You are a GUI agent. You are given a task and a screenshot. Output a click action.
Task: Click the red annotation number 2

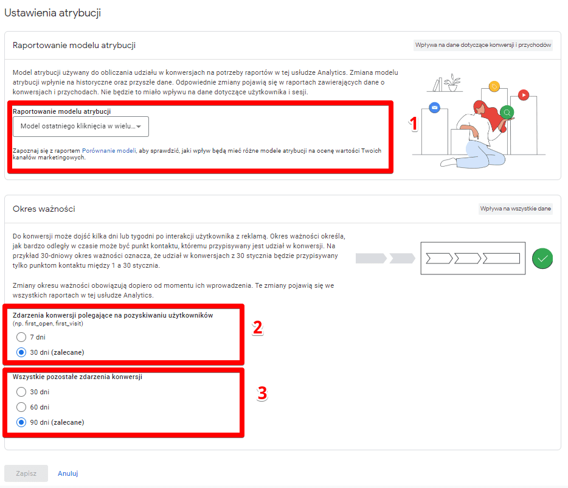click(x=258, y=328)
